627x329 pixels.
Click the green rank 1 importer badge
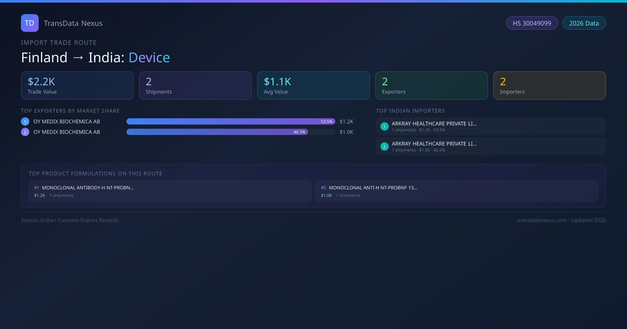tap(384, 126)
